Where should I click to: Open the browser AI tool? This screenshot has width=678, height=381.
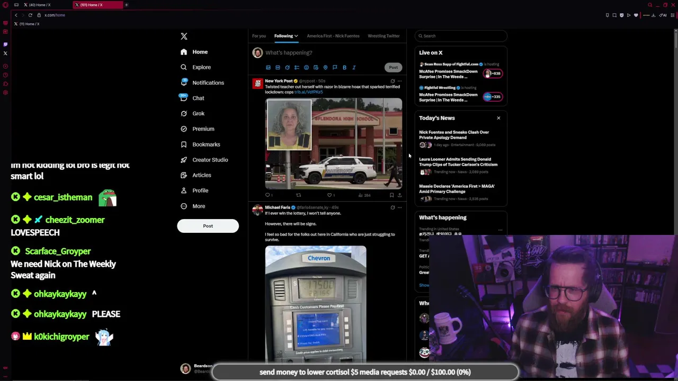pos(663,15)
